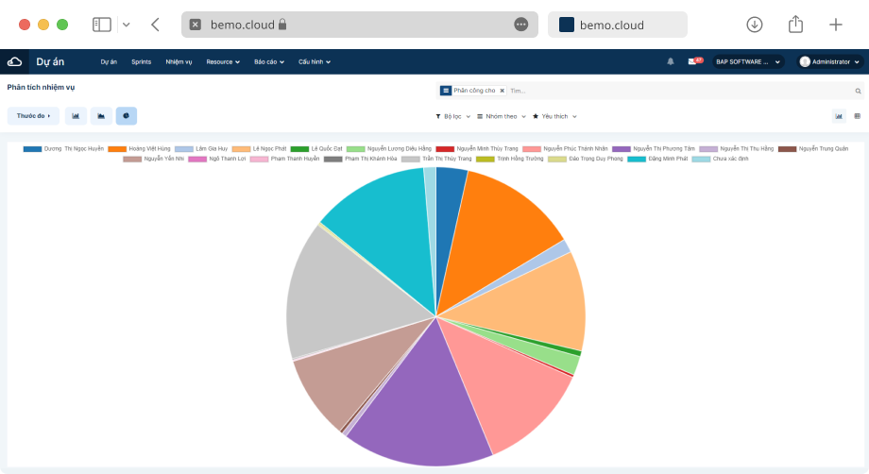This screenshot has height=474, width=869.
Task: Expand the Resource menu
Action: pyautogui.click(x=223, y=62)
